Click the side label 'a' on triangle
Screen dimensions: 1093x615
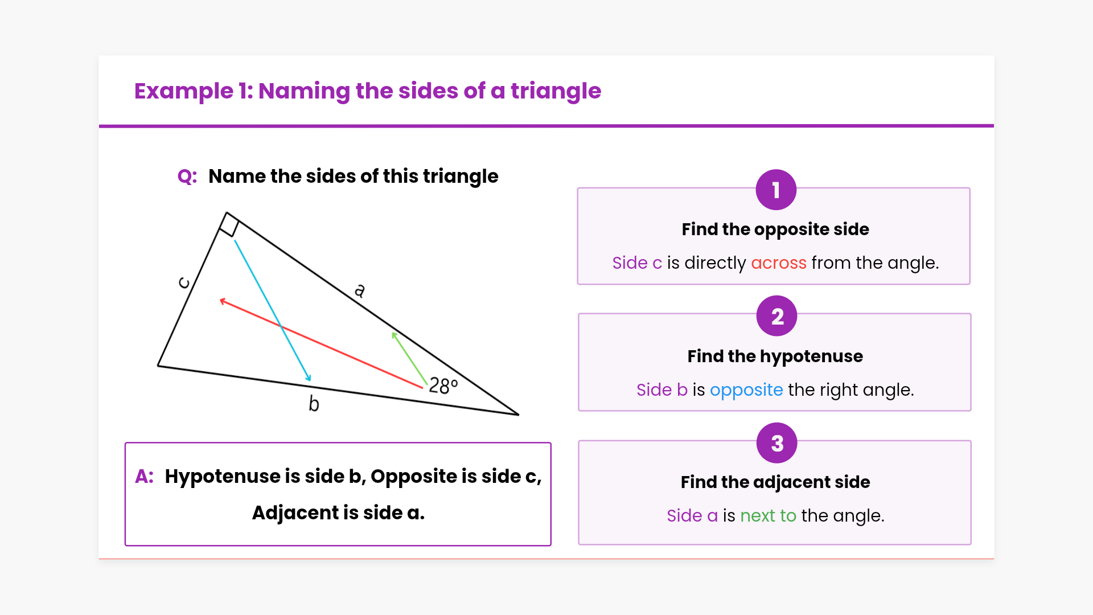pos(359,290)
